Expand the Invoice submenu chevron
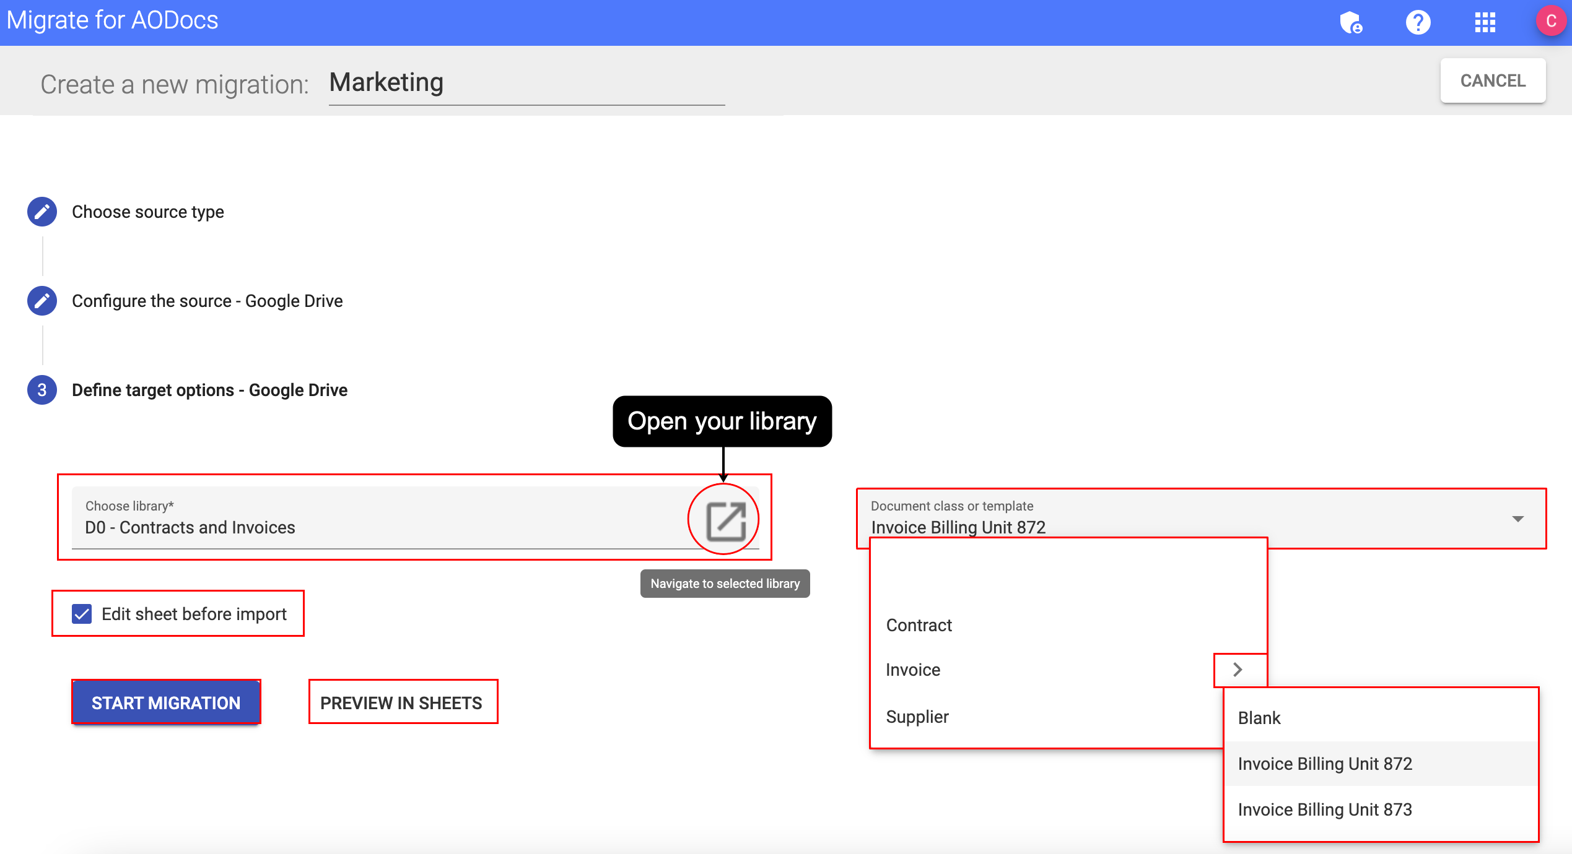Viewport: 1572px width, 854px height. tap(1238, 670)
